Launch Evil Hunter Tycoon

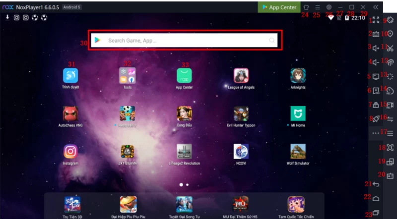click(x=241, y=113)
